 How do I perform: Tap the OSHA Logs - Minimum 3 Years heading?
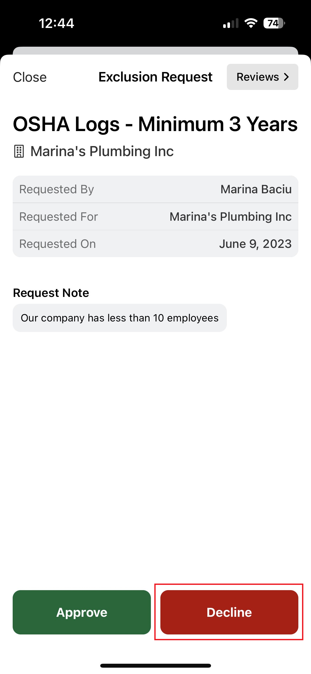(155, 124)
